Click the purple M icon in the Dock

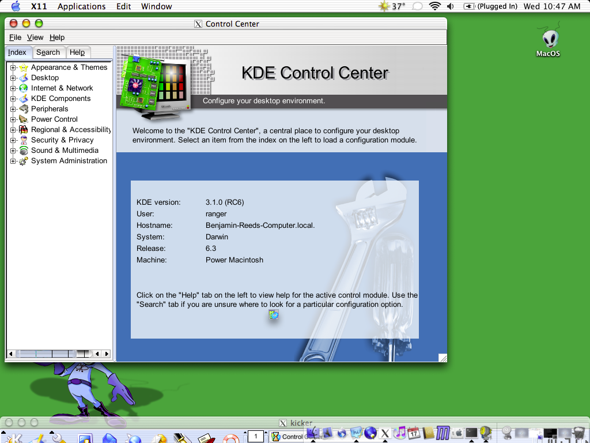tap(443, 433)
